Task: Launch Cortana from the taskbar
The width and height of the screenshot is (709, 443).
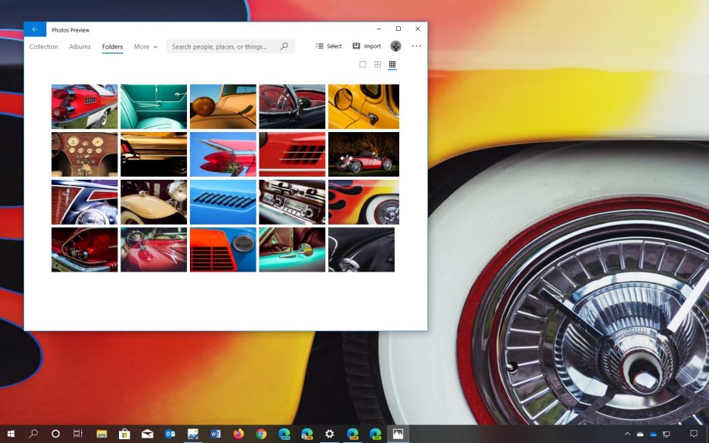Action: coord(56,434)
